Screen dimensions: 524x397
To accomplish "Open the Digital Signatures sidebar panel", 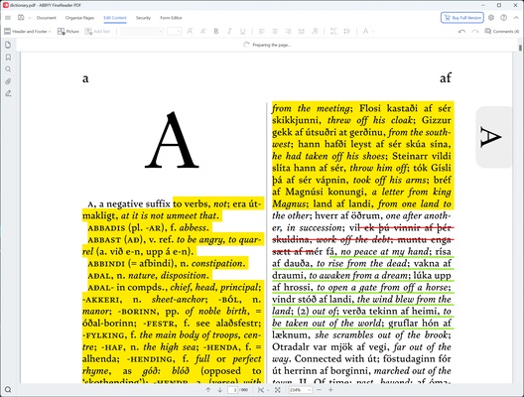I will pyautogui.click(x=8, y=93).
